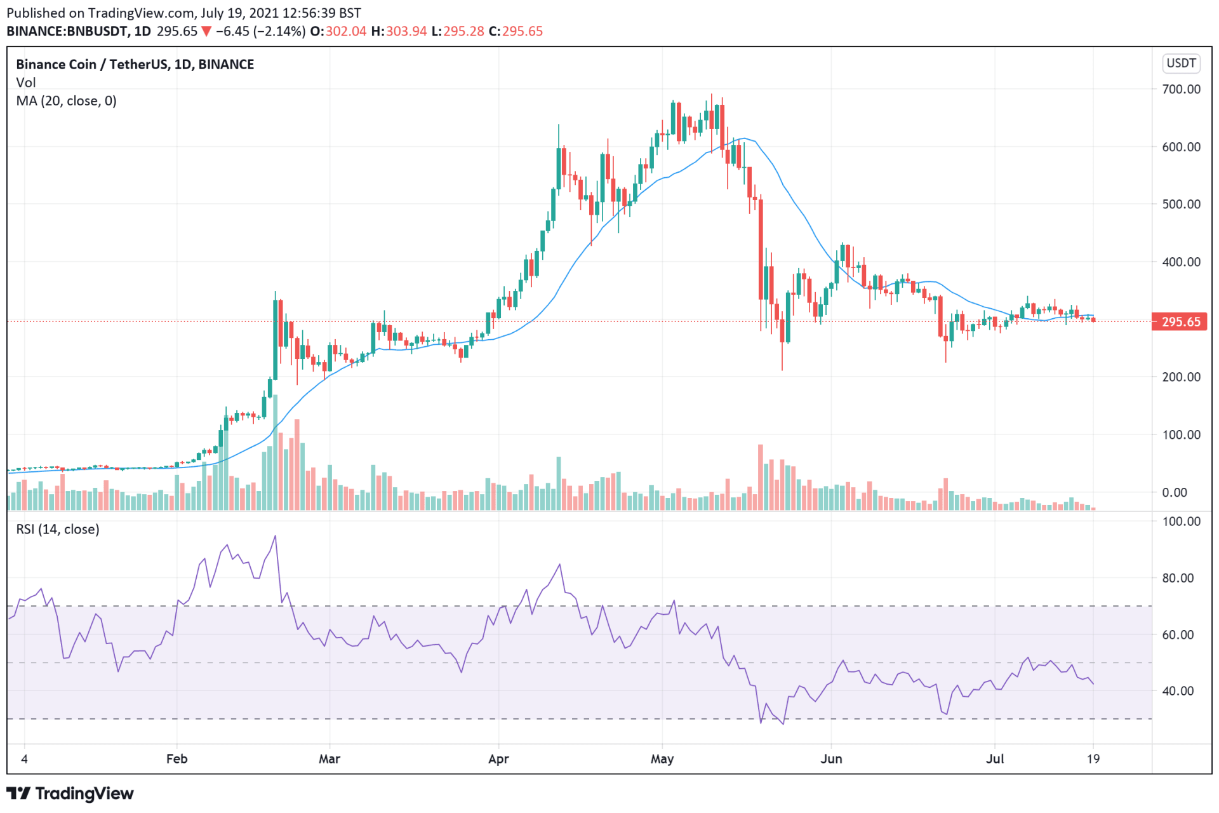Click the 60.00 RSI axis label
The image size is (1219, 813).
tap(1178, 635)
